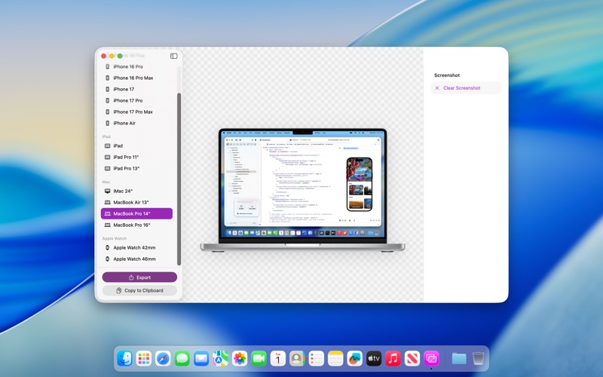The height and width of the screenshot is (377, 603).
Task: Open Calendar in the Dock
Action: click(x=278, y=359)
